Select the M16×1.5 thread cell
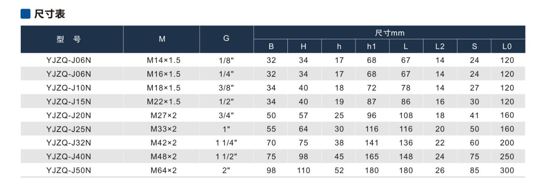 164,74
